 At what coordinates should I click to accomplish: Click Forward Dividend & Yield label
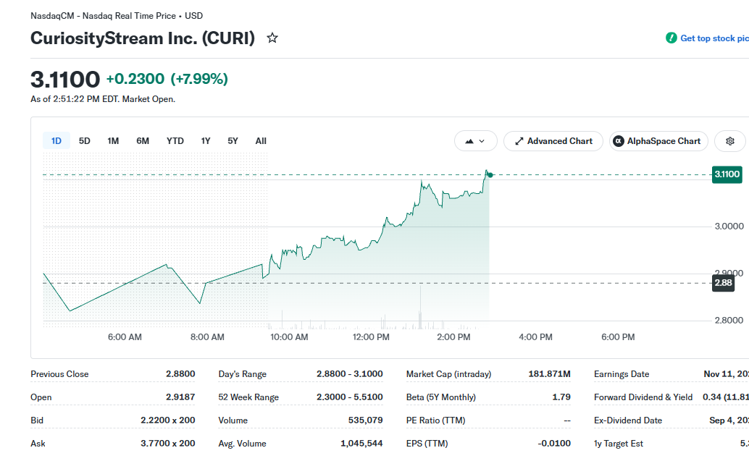pos(643,397)
